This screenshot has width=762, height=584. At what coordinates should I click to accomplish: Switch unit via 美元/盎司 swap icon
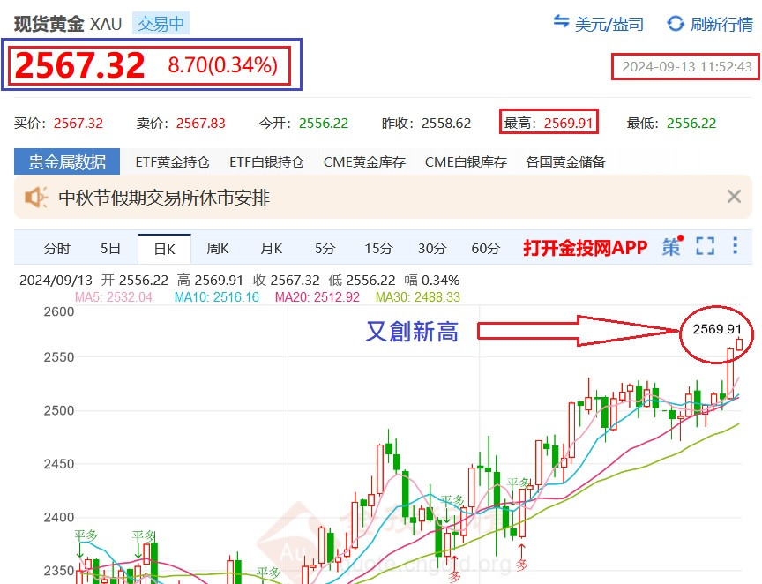[x=561, y=22]
